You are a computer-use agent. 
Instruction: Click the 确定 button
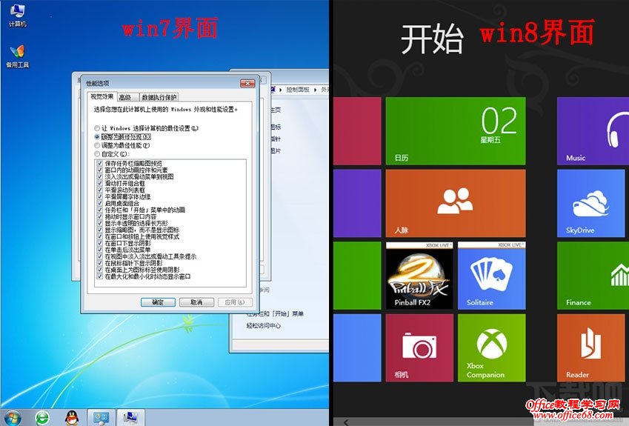[158, 302]
